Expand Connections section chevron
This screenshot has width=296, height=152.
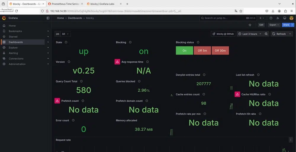click(x=48, y=58)
